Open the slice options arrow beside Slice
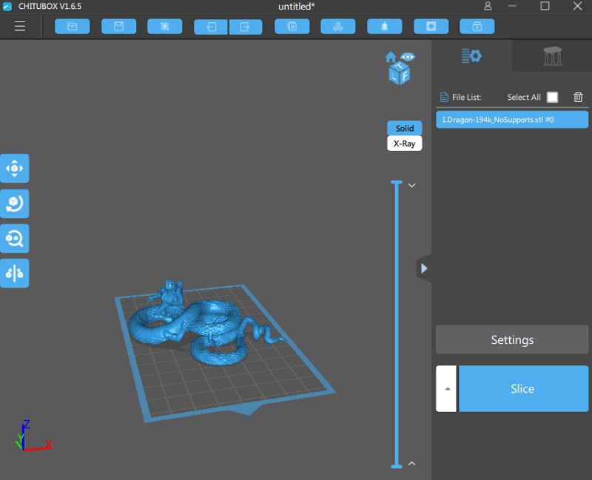Image resolution: width=592 pixels, height=480 pixels. point(446,388)
